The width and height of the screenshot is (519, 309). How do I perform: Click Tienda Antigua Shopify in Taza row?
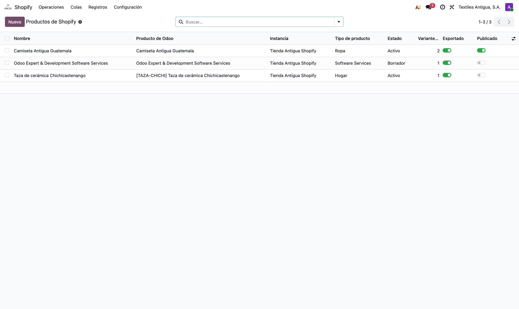point(293,75)
